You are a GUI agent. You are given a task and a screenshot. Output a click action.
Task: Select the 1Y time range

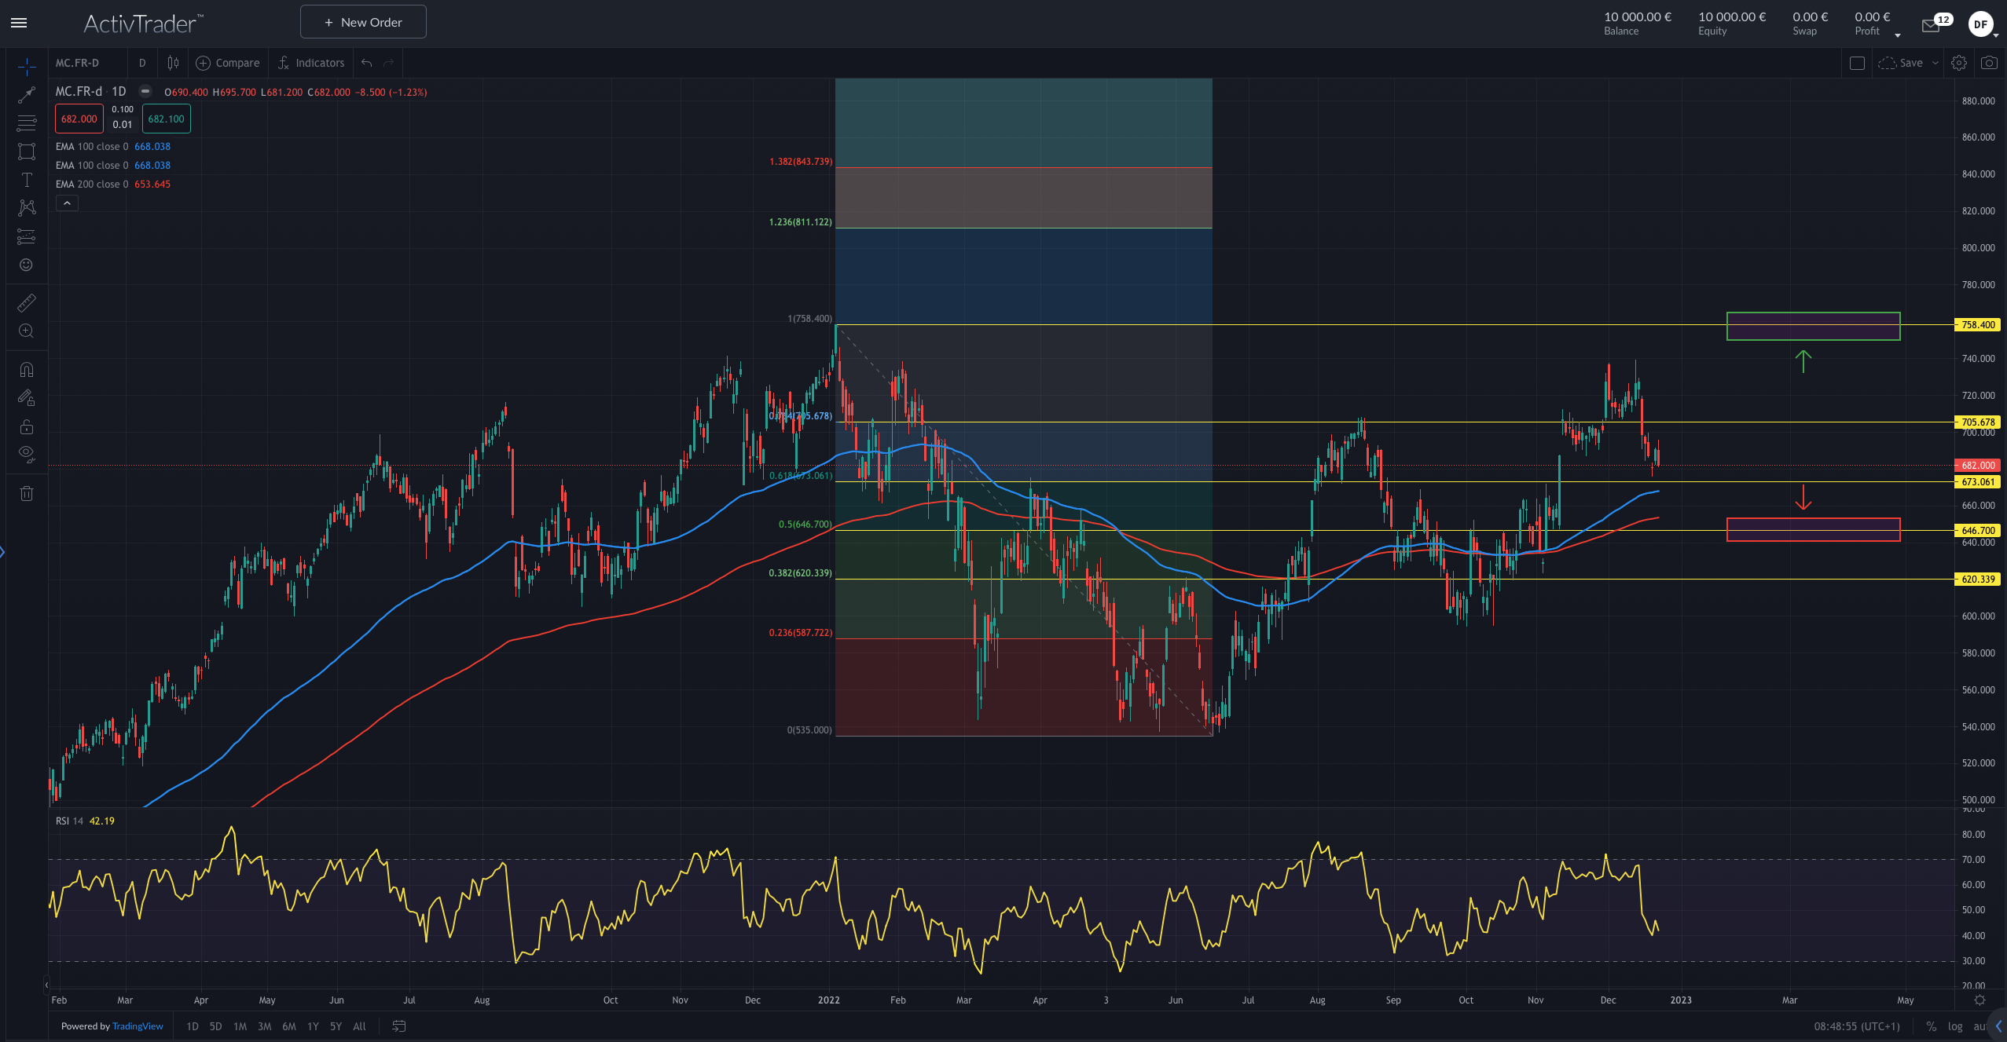[x=313, y=1026]
